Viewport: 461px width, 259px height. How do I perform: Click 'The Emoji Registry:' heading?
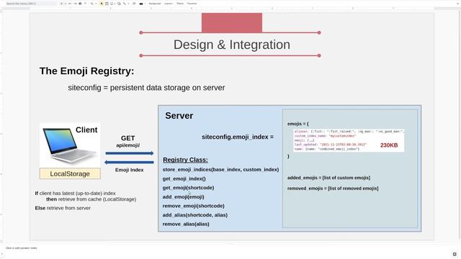86,71
